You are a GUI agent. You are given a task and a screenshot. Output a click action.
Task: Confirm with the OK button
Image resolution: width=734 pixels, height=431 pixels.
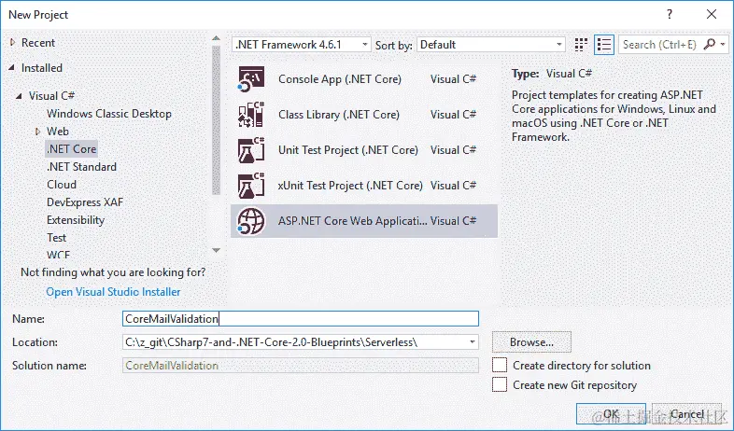(611, 413)
